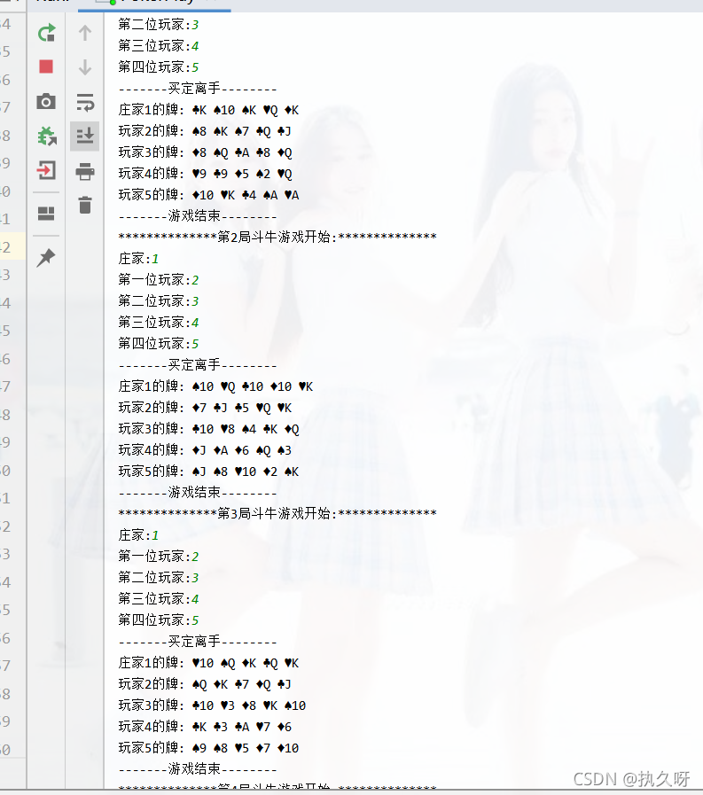
Task: Click 游戏结束 line just above 第3局 header
Action: tap(198, 492)
